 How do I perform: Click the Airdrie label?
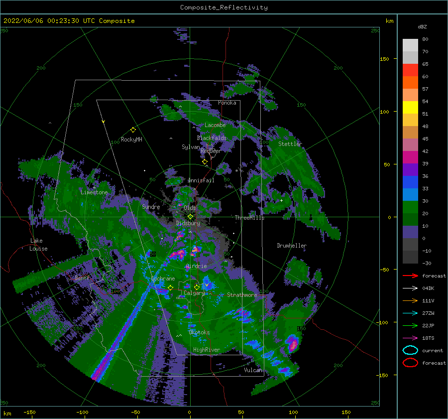point(196,266)
